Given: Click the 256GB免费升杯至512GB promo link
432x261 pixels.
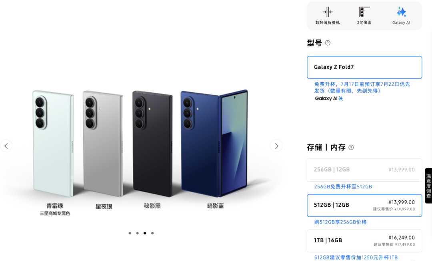Looking at the screenshot, I should click(343, 186).
